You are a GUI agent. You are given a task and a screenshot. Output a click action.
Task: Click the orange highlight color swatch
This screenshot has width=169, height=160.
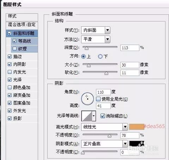coord(137,127)
